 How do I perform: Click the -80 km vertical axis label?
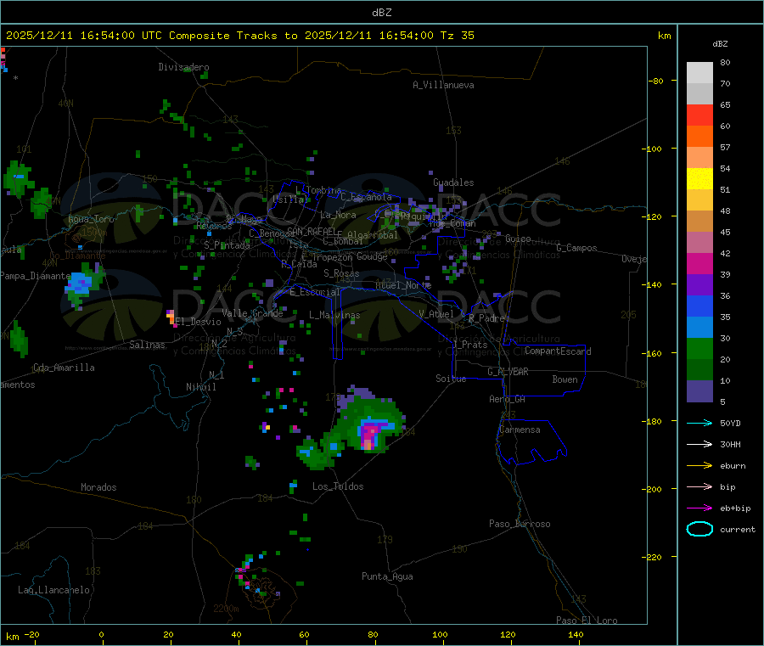tap(655, 81)
